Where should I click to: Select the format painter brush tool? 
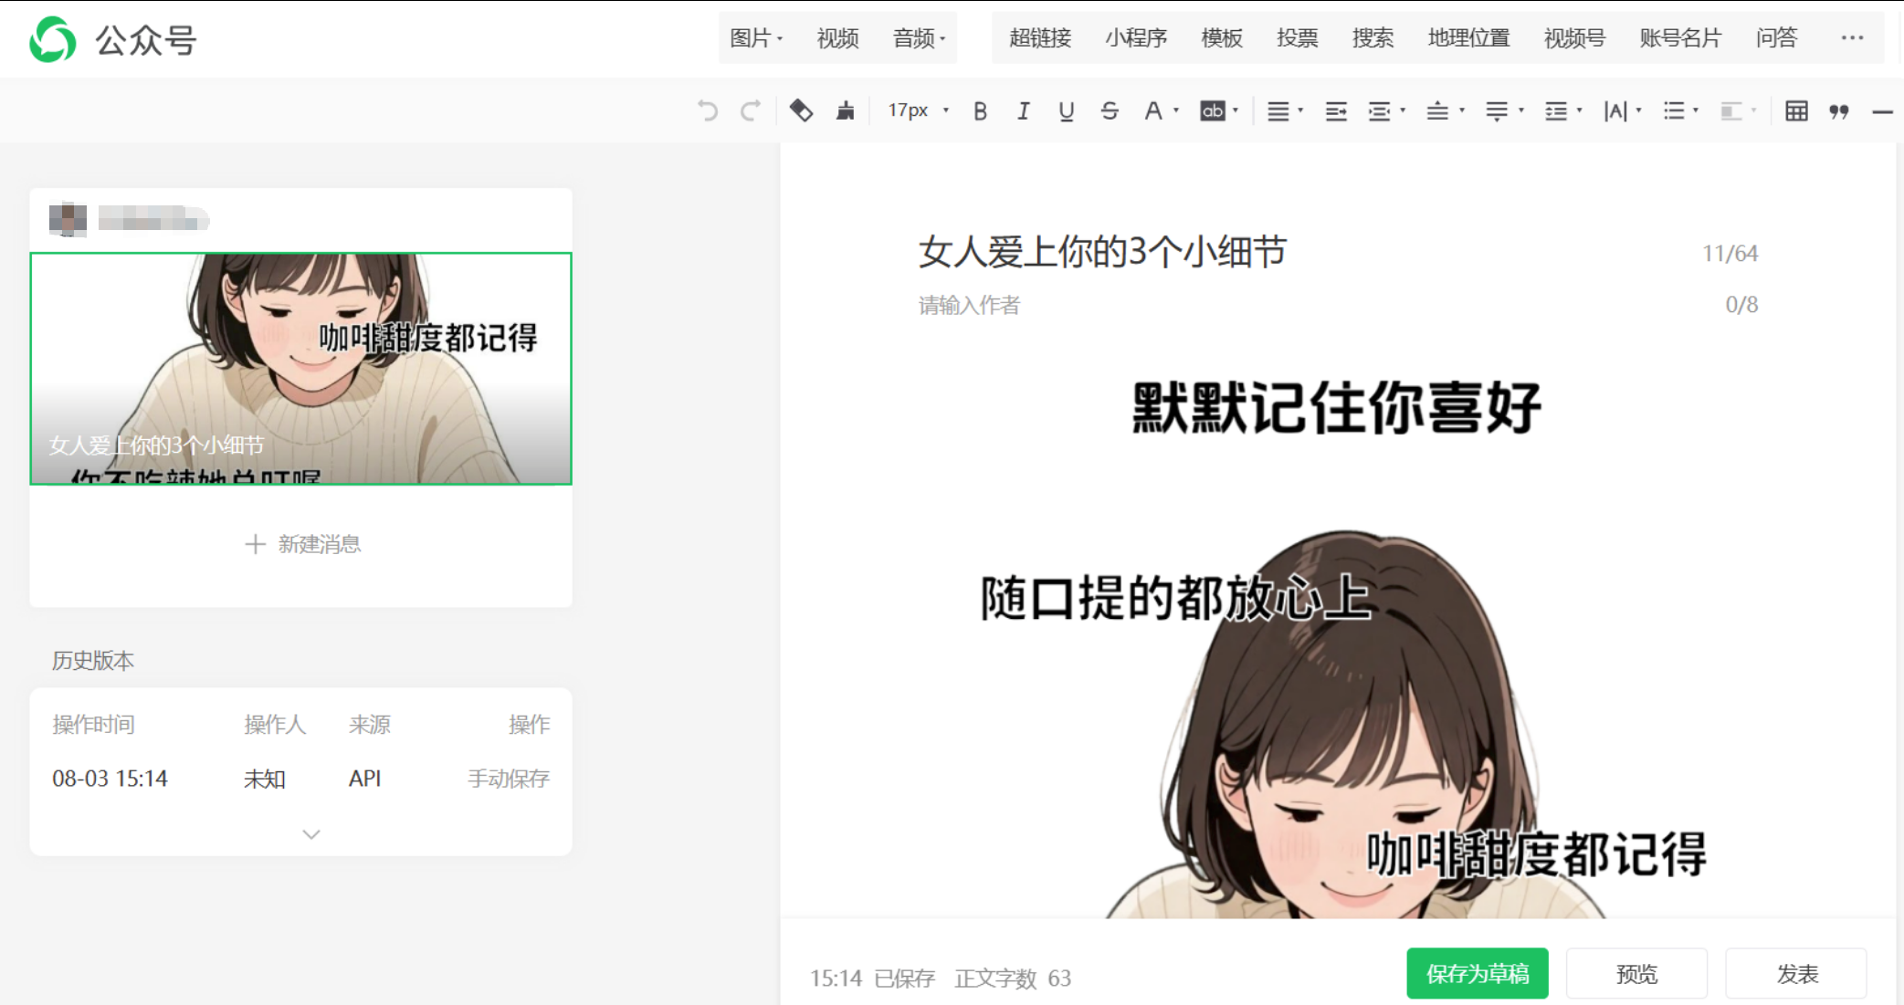tap(845, 110)
